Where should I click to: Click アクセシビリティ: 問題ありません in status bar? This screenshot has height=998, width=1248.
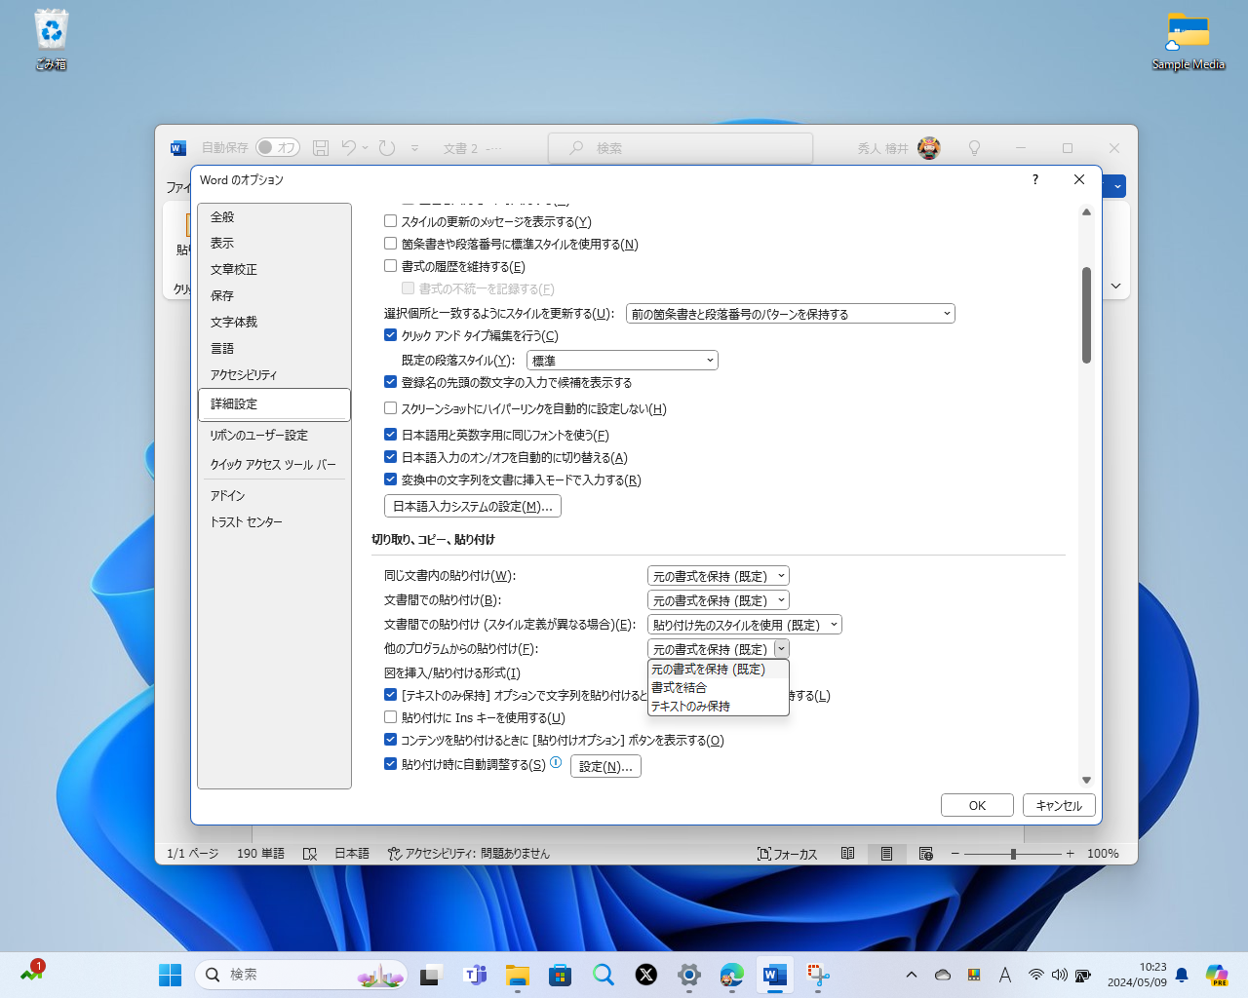coord(469,854)
